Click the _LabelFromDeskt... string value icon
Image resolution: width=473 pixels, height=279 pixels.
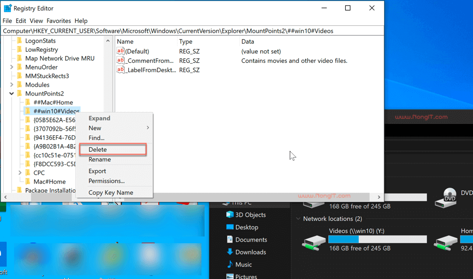pyautogui.click(x=120, y=69)
